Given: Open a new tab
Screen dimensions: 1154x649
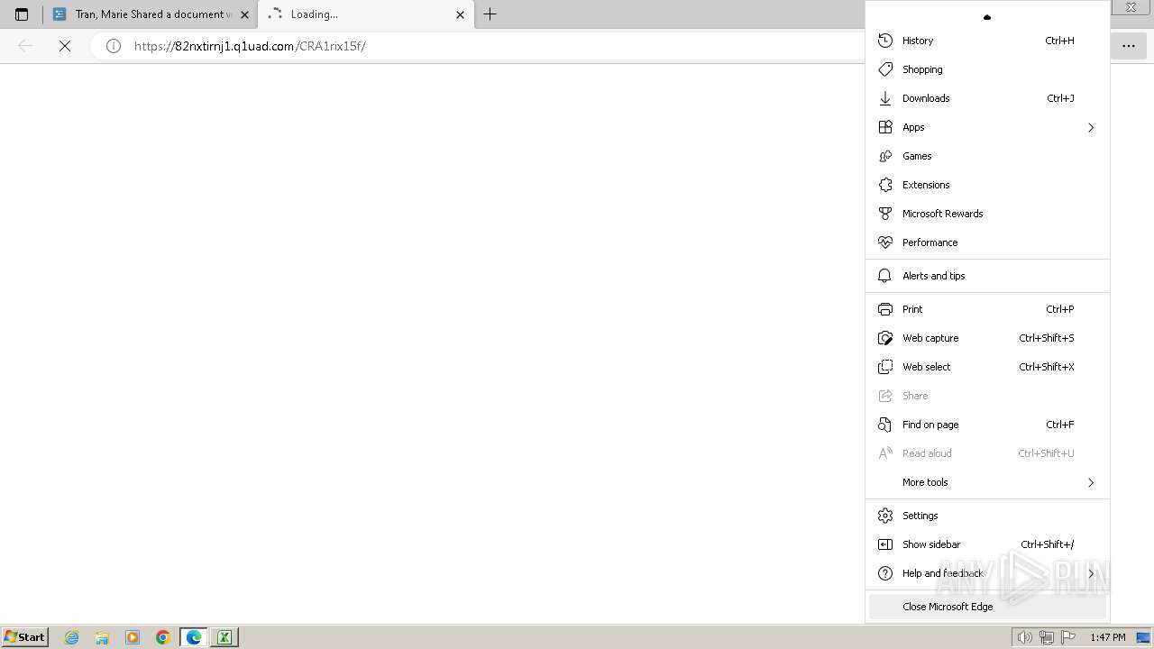Looking at the screenshot, I should tap(490, 14).
